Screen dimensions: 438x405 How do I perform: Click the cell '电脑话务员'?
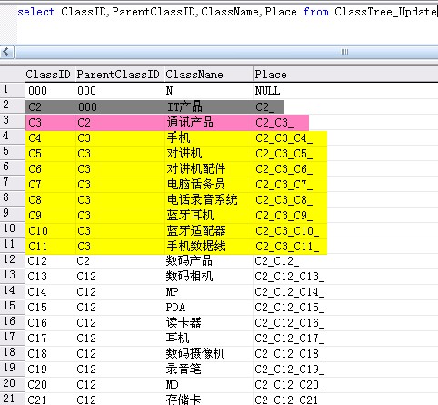tap(196, 185)
